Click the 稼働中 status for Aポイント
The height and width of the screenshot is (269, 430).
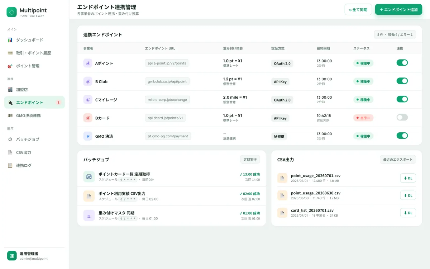point(363,63)
